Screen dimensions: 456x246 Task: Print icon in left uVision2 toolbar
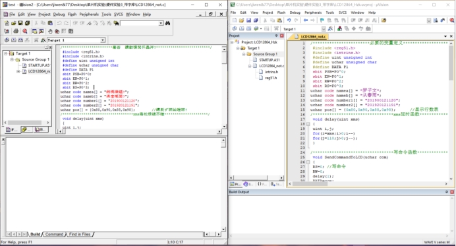coord(16,31)
